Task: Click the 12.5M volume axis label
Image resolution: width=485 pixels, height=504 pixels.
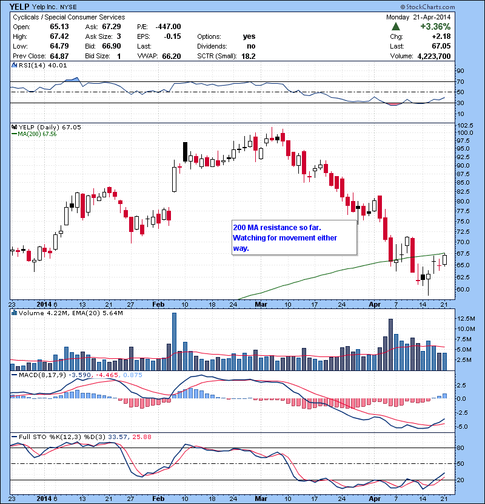Action: point(466,319)
